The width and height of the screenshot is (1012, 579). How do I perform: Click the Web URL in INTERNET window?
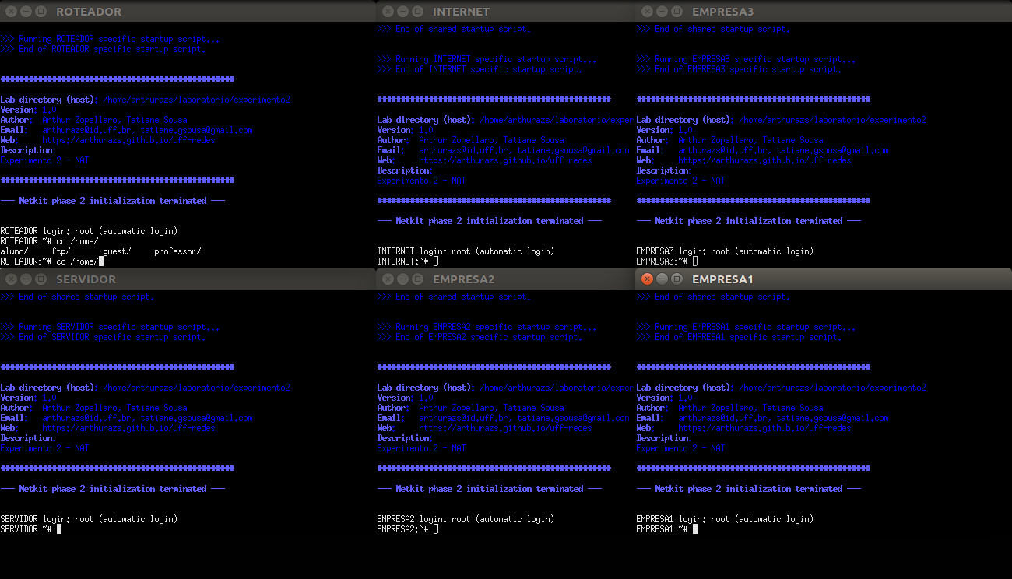click(x=505, y=160)
